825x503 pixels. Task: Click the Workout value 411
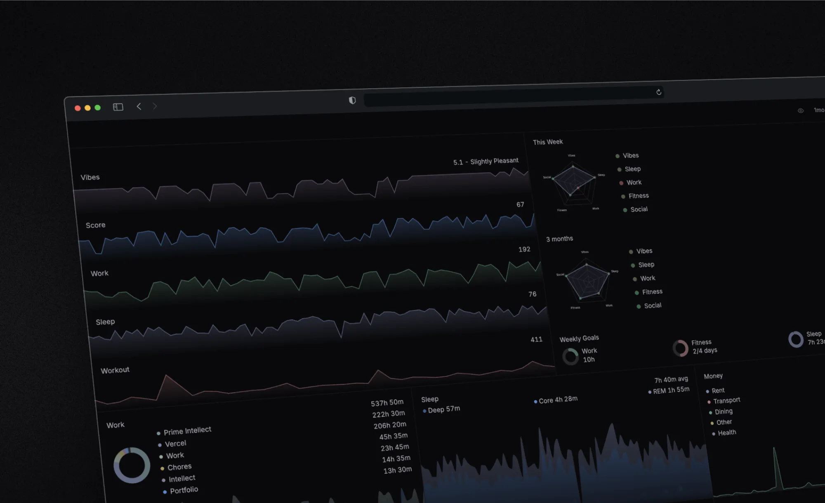[x=536, y=339]
